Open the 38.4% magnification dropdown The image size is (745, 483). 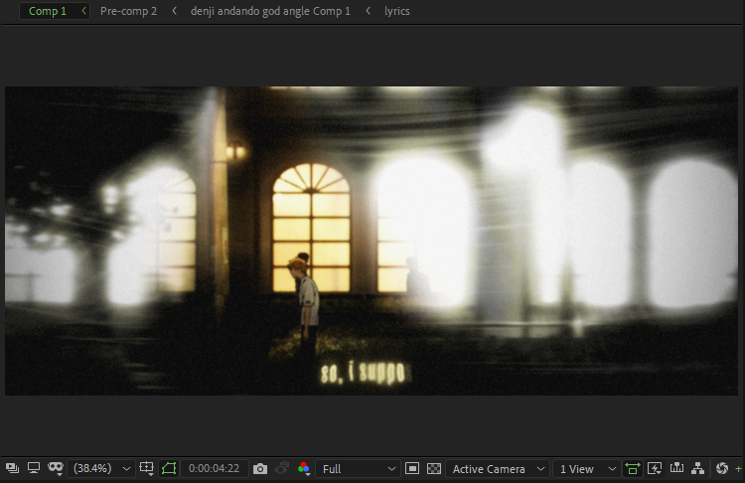pyautogui.click(x=101, y=469)
